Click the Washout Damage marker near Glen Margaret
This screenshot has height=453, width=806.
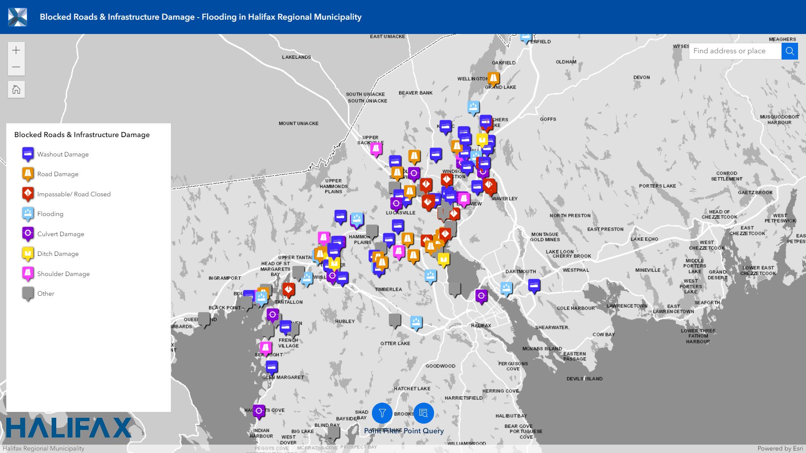[x=272, y=367]
